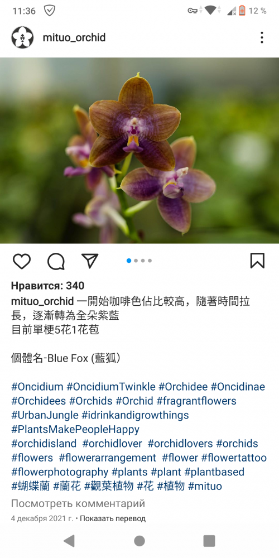Click Показать перевод to translate the caption

(113, 518)
